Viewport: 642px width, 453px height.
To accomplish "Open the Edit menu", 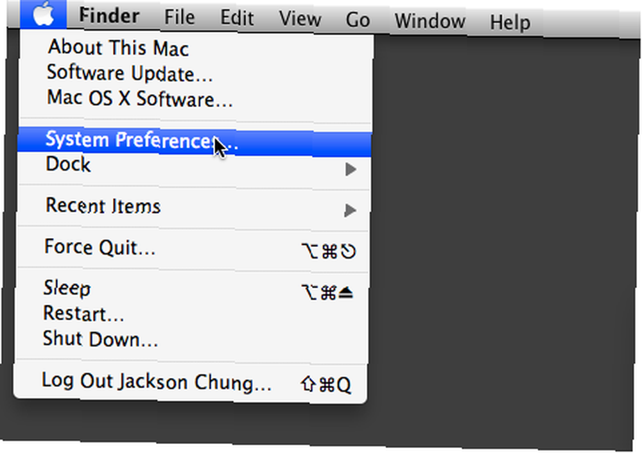I will [x=237, y=18].
